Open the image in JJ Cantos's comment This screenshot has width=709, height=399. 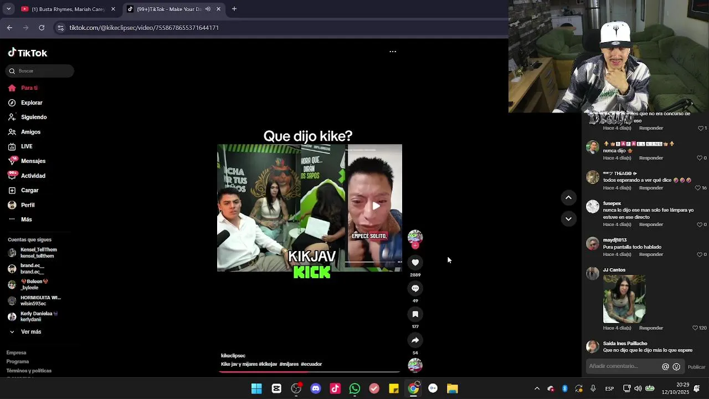(624, 299)
